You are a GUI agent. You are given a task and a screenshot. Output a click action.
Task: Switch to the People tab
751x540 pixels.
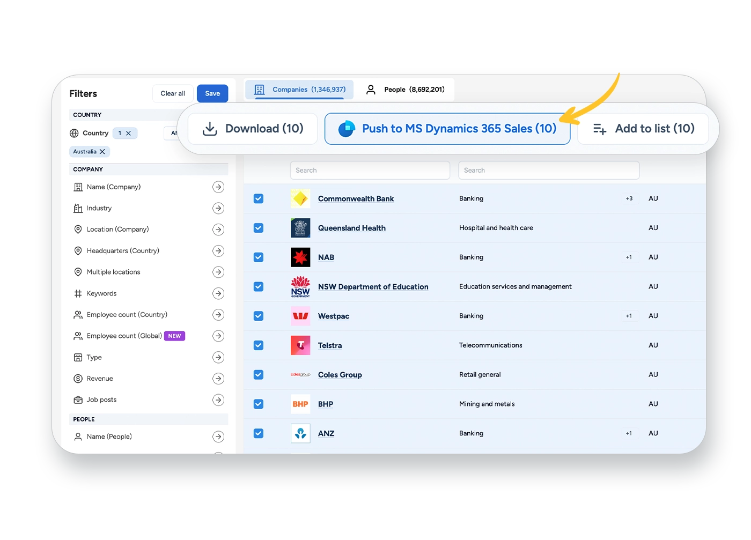406,90
